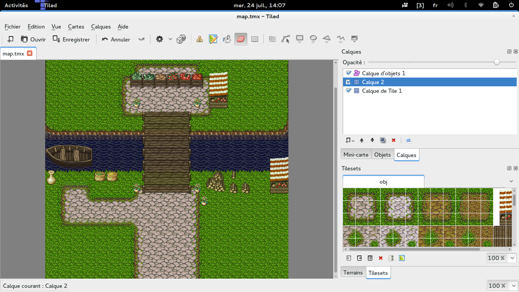Activate the Terrain Brush tool

[213, 39]
